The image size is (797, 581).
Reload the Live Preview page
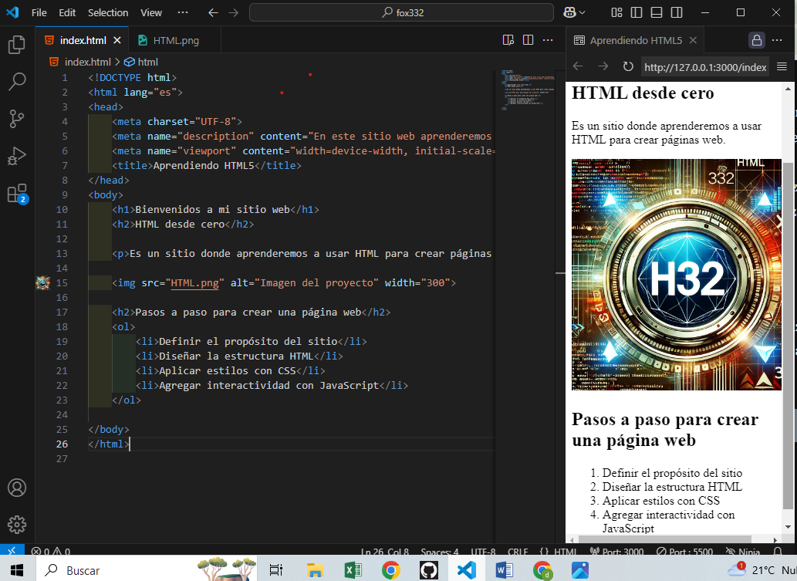628,66
